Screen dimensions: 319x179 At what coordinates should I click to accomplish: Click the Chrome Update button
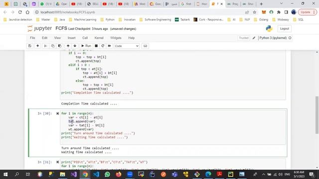pos(308,12)
